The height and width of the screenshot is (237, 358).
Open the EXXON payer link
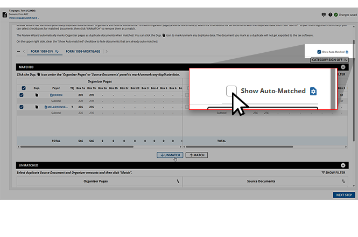(58, 95)
